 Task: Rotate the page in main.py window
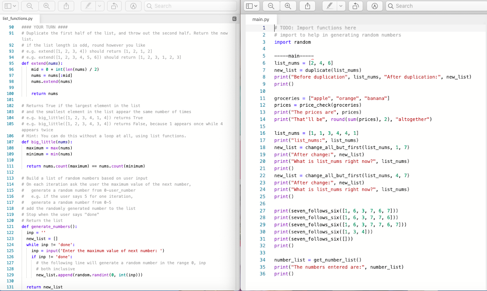pos(356,6)
